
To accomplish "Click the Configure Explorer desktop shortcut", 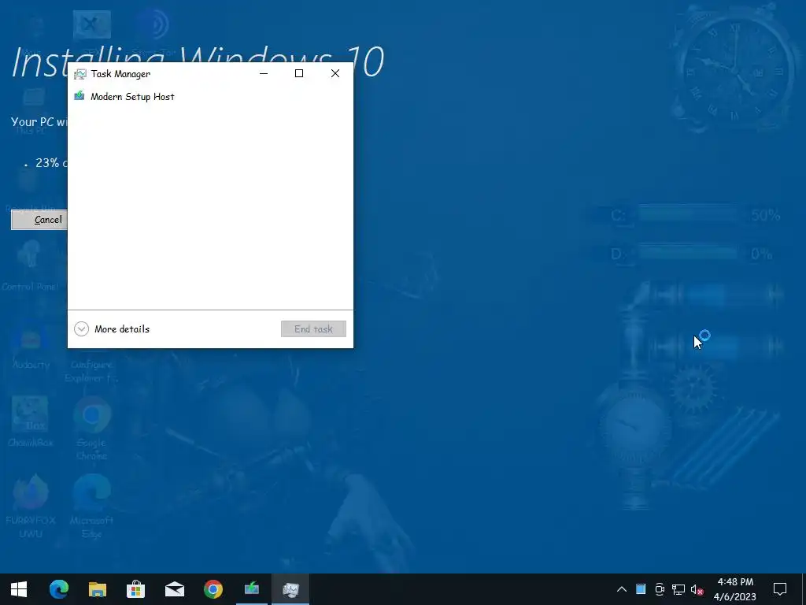I will point(91,370).
